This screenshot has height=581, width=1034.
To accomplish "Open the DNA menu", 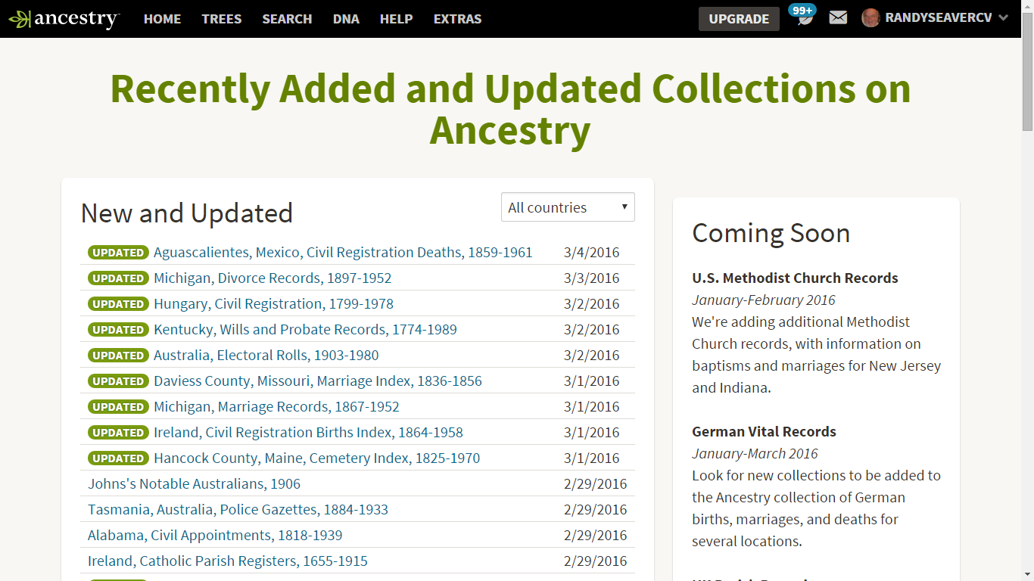I will coord(346,19).
